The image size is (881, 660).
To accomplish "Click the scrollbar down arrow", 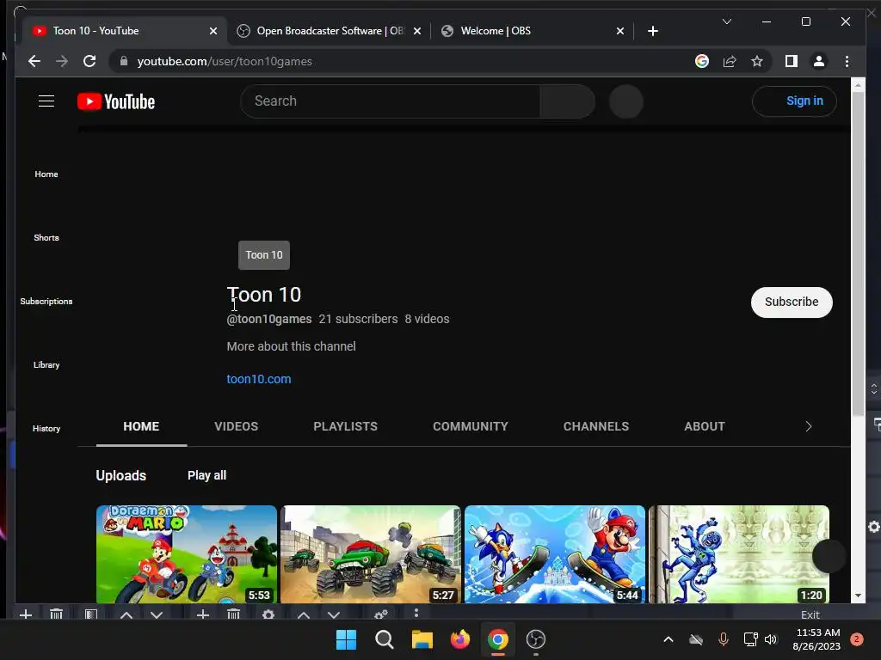I will click(x=858, y=596).
